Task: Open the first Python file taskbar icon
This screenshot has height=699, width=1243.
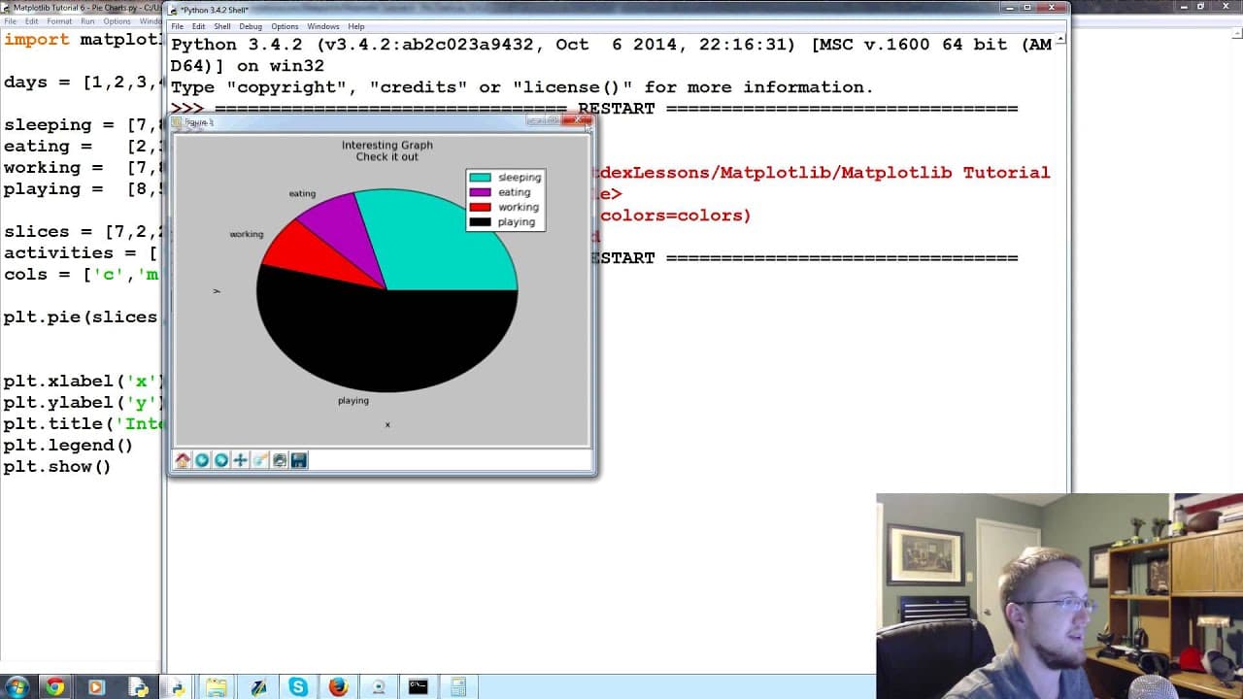Action: pos(138,687)
